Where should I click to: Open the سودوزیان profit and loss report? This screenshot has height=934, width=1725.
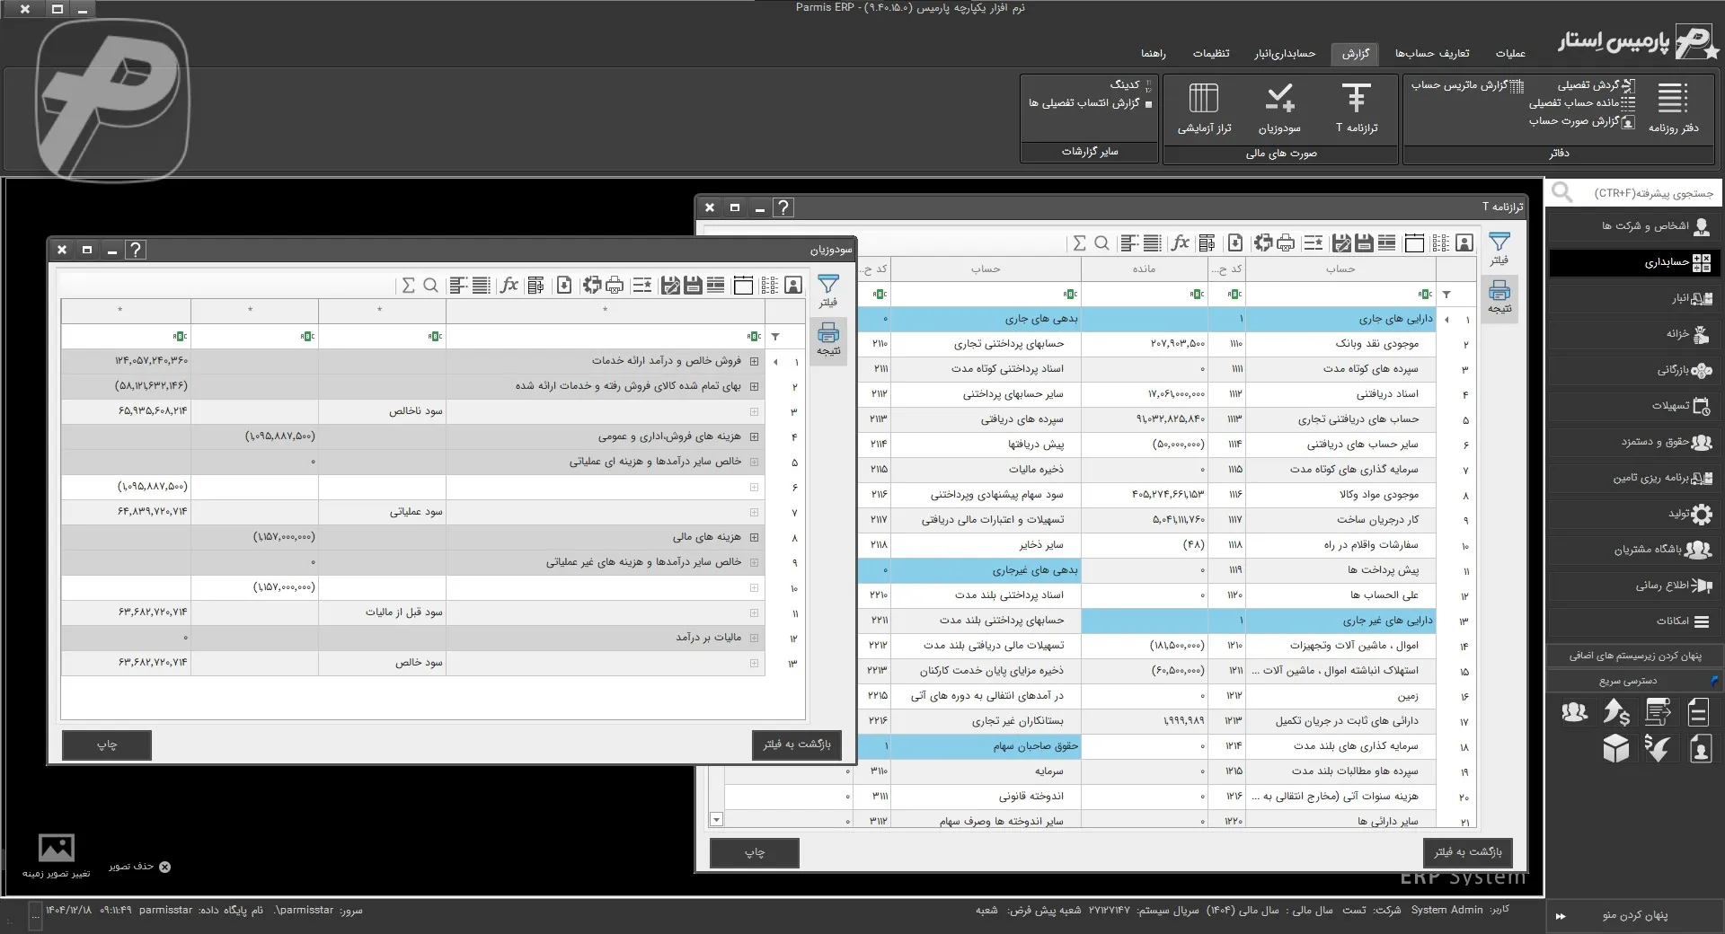click(1279, 108)
